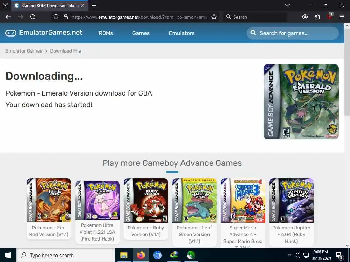Click the site search magnifier icon
The image size is (350, 262).
coord(253,33)
